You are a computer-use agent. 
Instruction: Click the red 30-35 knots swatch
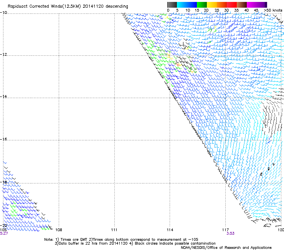tap(232, 5)
